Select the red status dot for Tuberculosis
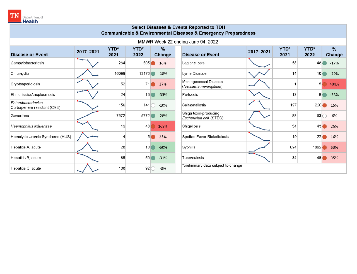Viewport: 357px width, 274px height. pyautogui.click(x=325, y=158)
